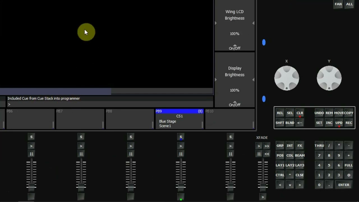Click blue encoder button beside Wing LCD Brightness
This screenshot has height=202, width=359.
tap(264, 42)
